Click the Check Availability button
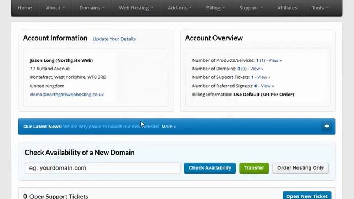Viewport: 354px width, 199px height. click(x=210, y=168)
